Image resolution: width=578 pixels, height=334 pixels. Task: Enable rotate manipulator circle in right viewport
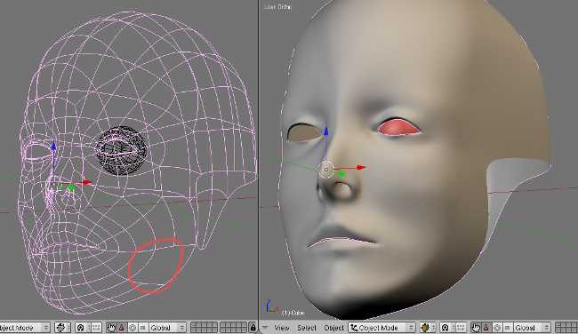[x=497, y=328]
